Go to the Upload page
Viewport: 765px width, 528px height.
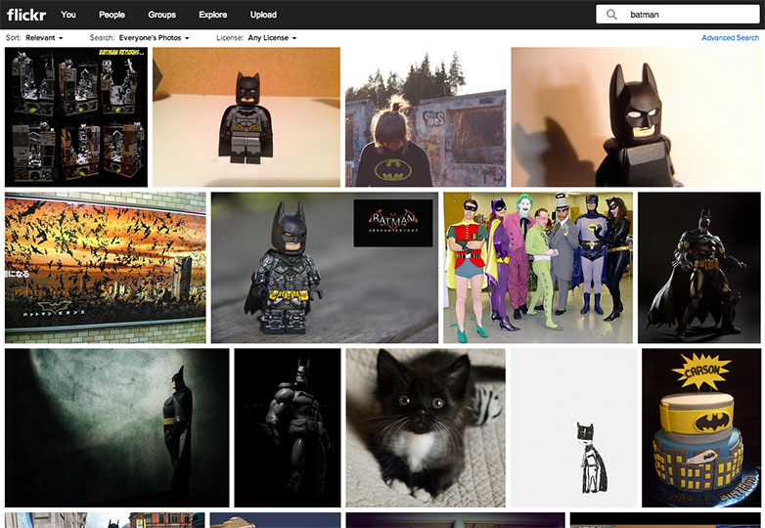pos(263,15)
